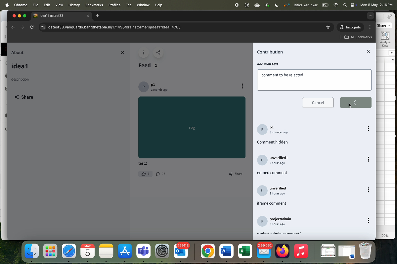
Task: Click Analyse Data in Excel window
Action: (385, 39)
